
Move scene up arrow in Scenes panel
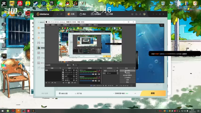click(x=52, y=83)
